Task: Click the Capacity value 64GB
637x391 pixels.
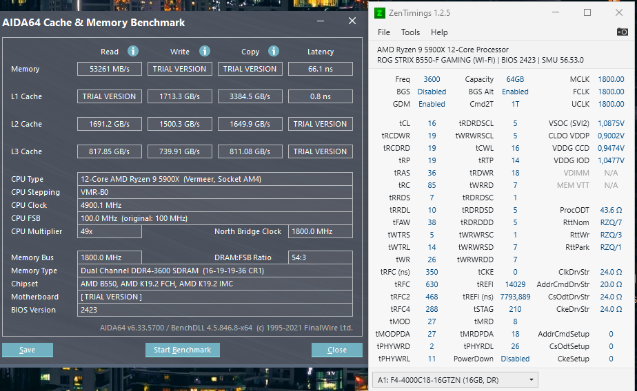Action: (515, 79)
